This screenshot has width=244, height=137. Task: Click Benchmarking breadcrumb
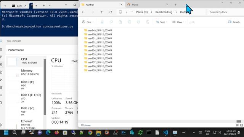pos(164,12)
